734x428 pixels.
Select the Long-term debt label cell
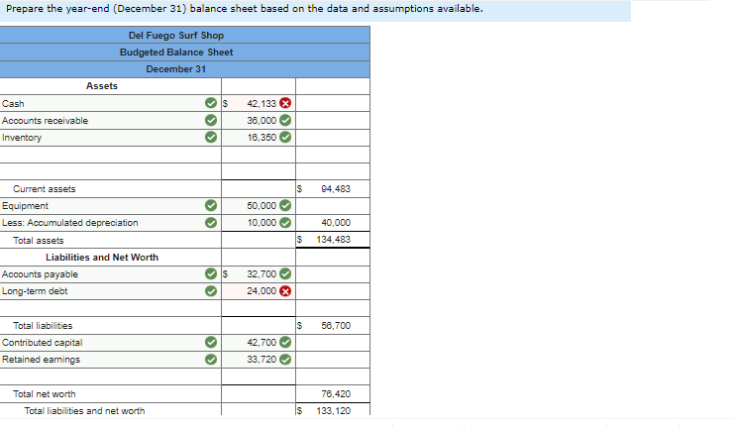(111, 291)
